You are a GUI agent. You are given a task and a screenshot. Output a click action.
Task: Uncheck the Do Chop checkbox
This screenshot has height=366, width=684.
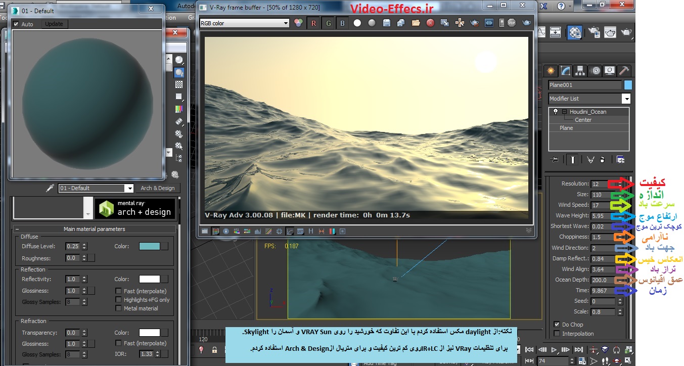coord(557,324)
